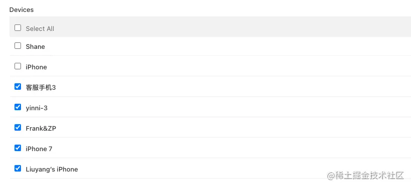This screenshot has height=187, width=411.
Task: Untick the Frank&ZP checkbox
Action: pos(18,127)
